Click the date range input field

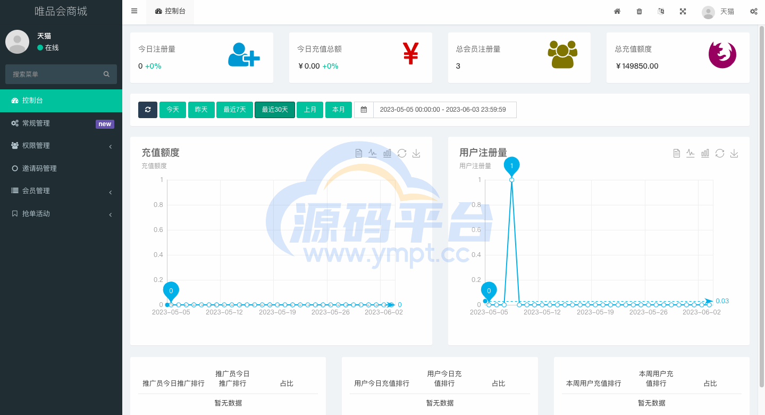(445, 110)
